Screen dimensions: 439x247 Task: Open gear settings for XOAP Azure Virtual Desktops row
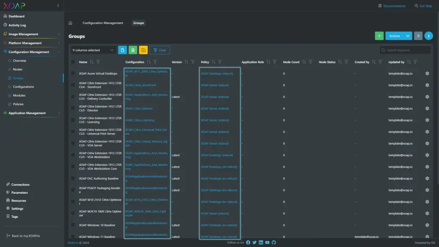click(427, 73)
